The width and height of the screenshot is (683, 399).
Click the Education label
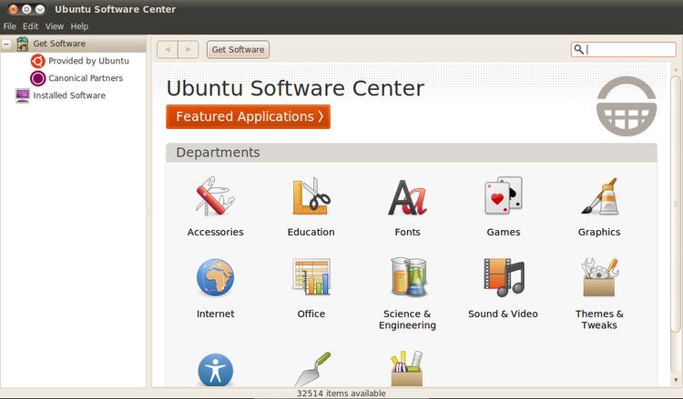[311, 232]
